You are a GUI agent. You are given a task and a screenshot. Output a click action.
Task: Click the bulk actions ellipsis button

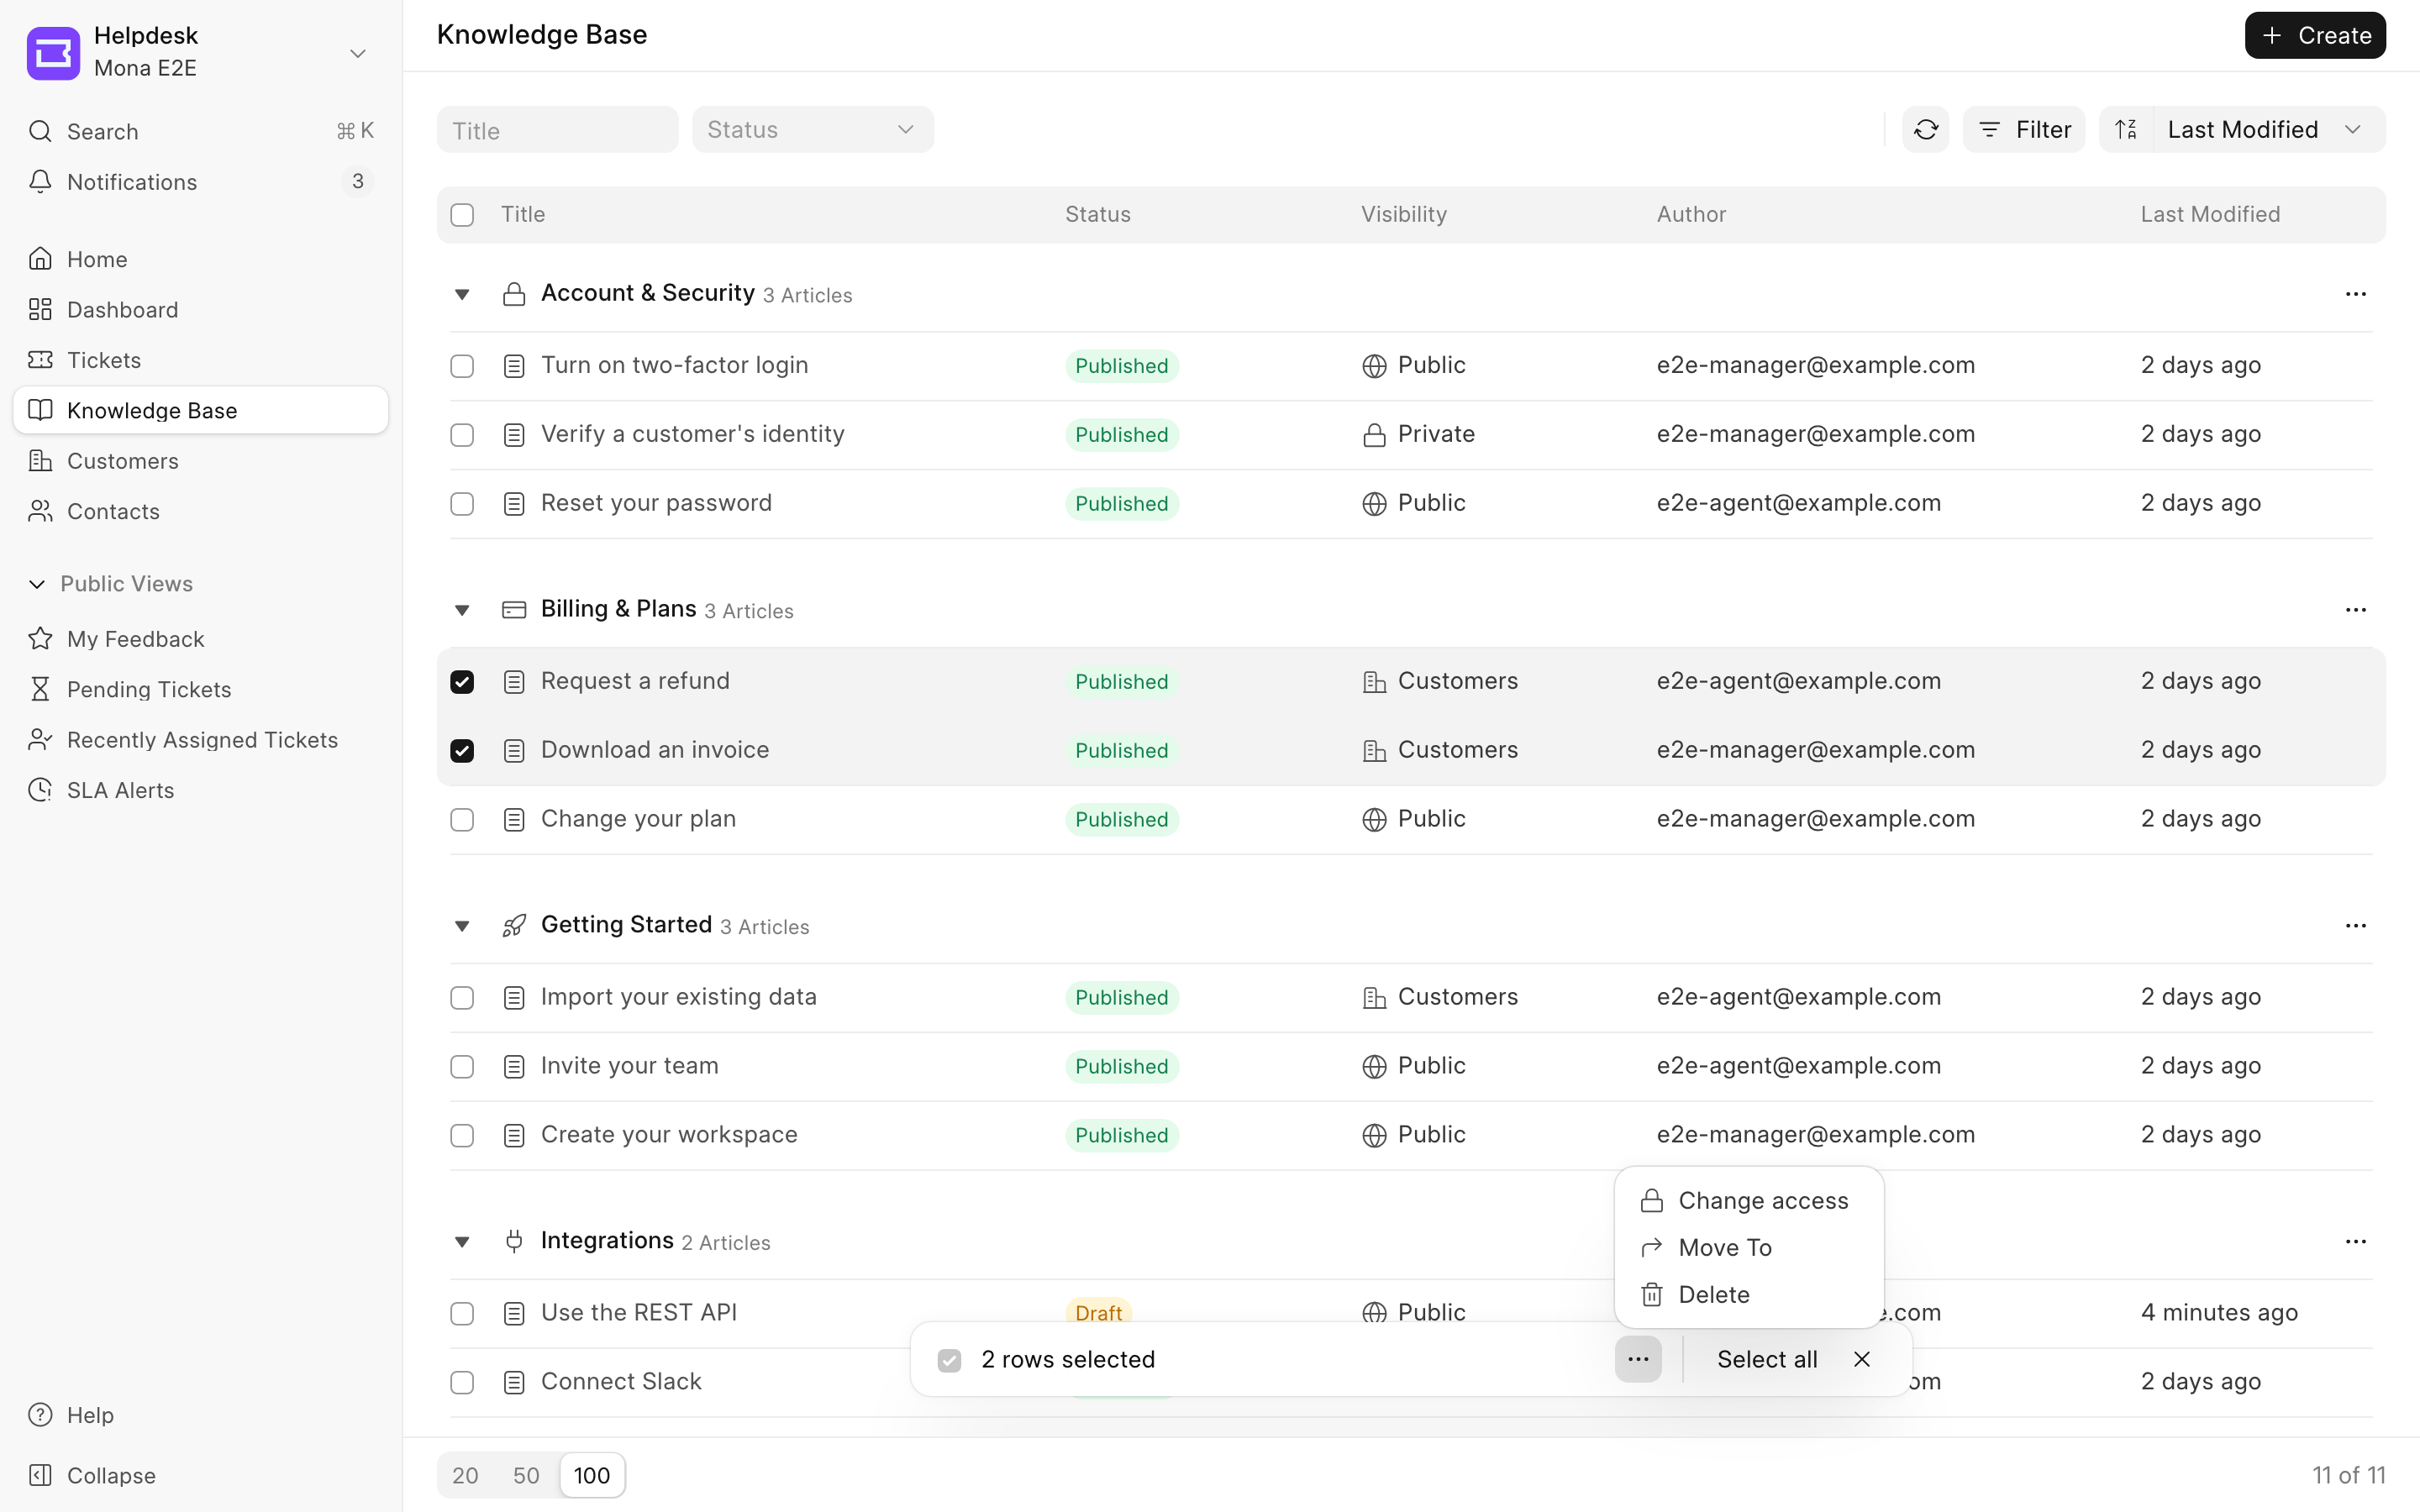(x=1638, y=1359)
